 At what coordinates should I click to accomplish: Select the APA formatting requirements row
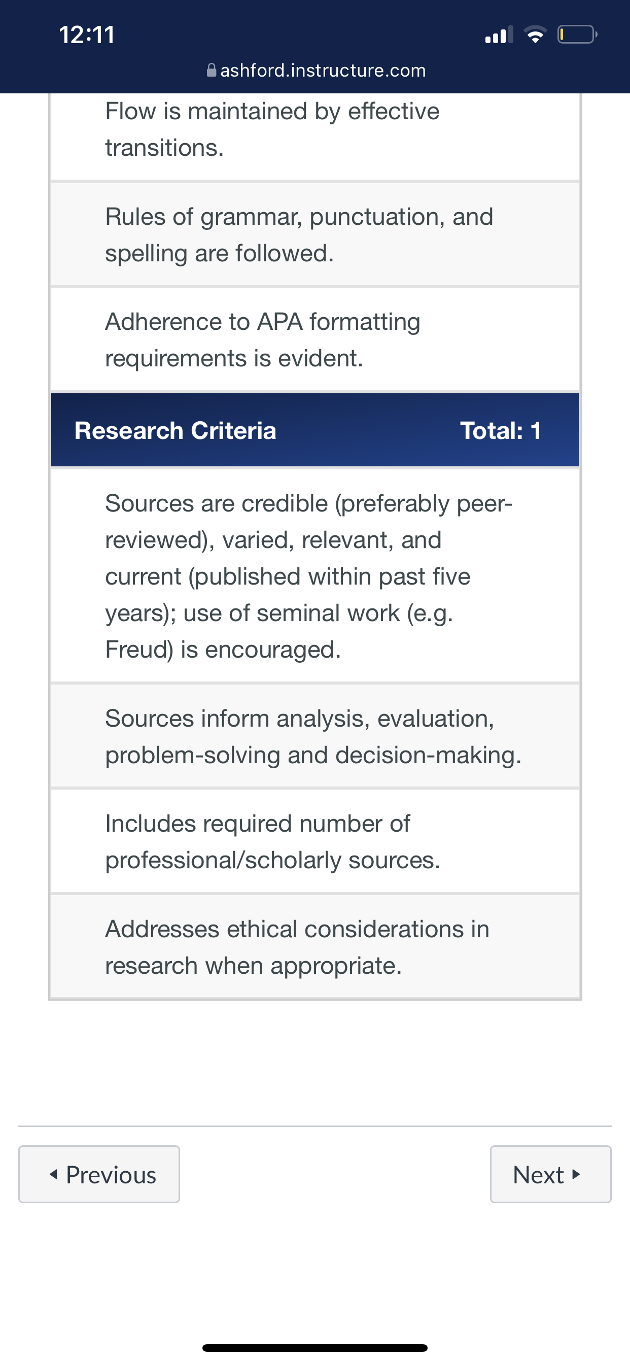click(315, 339)
